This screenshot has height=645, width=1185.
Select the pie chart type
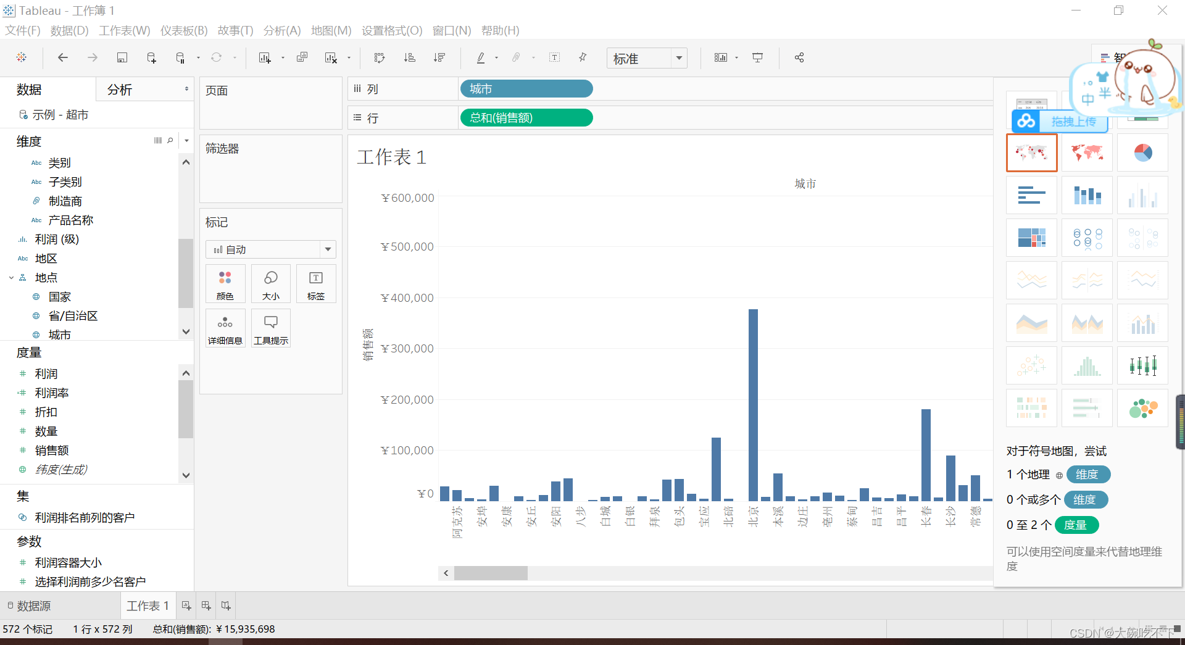1142,152
